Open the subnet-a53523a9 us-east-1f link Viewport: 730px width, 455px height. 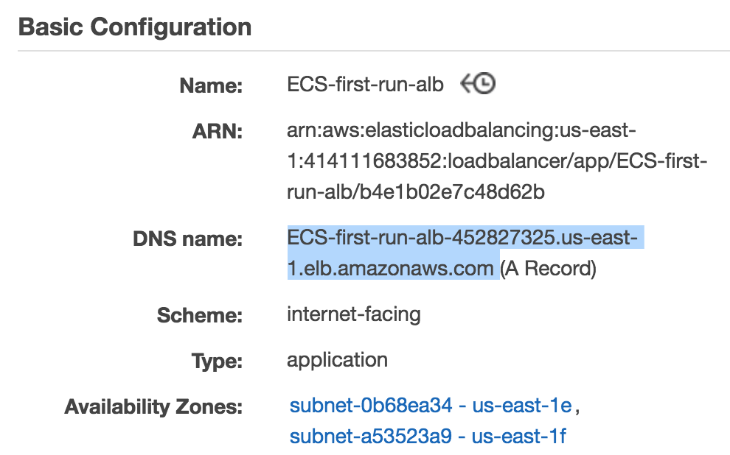[428, 436]
